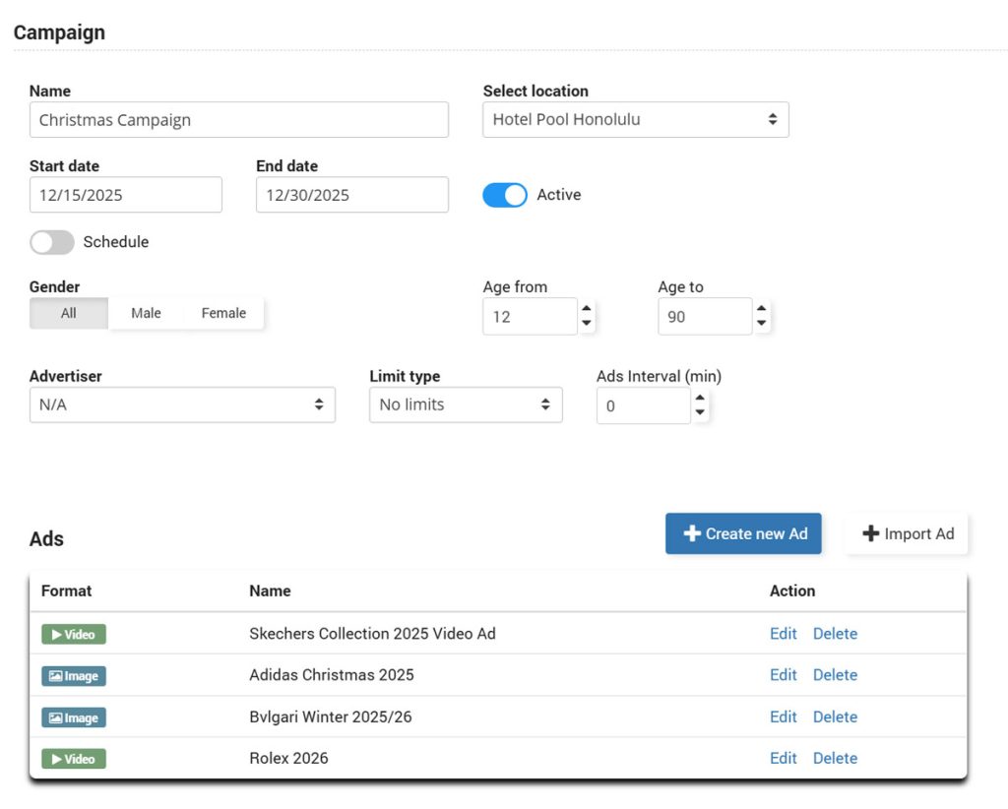Select Male gender option

tap(146, 313)
